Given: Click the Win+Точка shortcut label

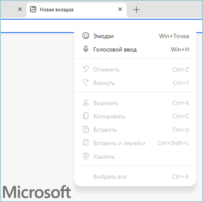Looking at the screenshot, I should pyautogui.click(x=174, y=36).
